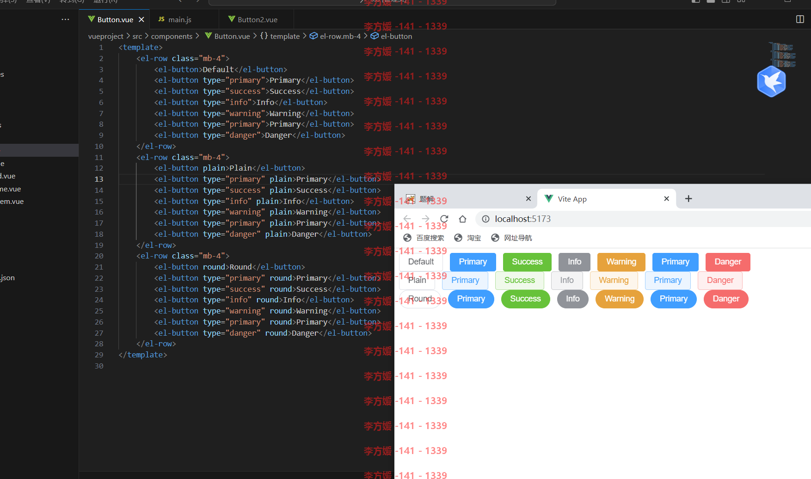Open the 百度搜索 bookmark

point(424,238)
